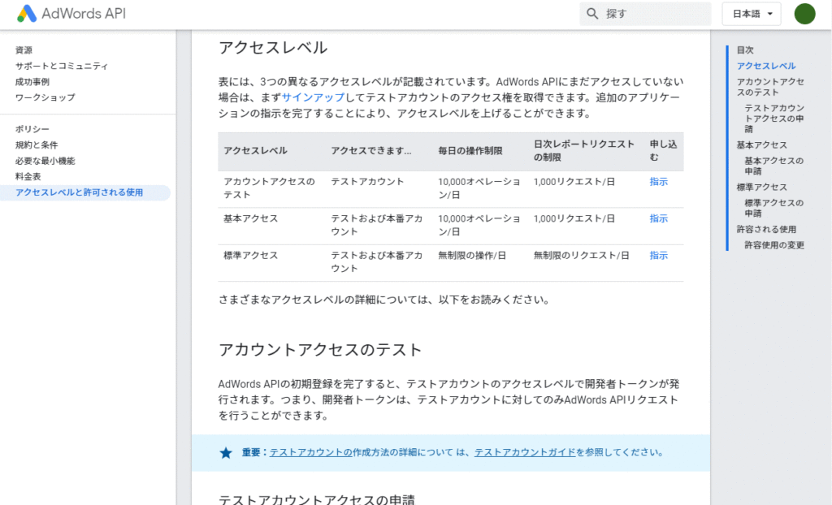Click the 標準アクセス table row label

click(x=250, y=255)
